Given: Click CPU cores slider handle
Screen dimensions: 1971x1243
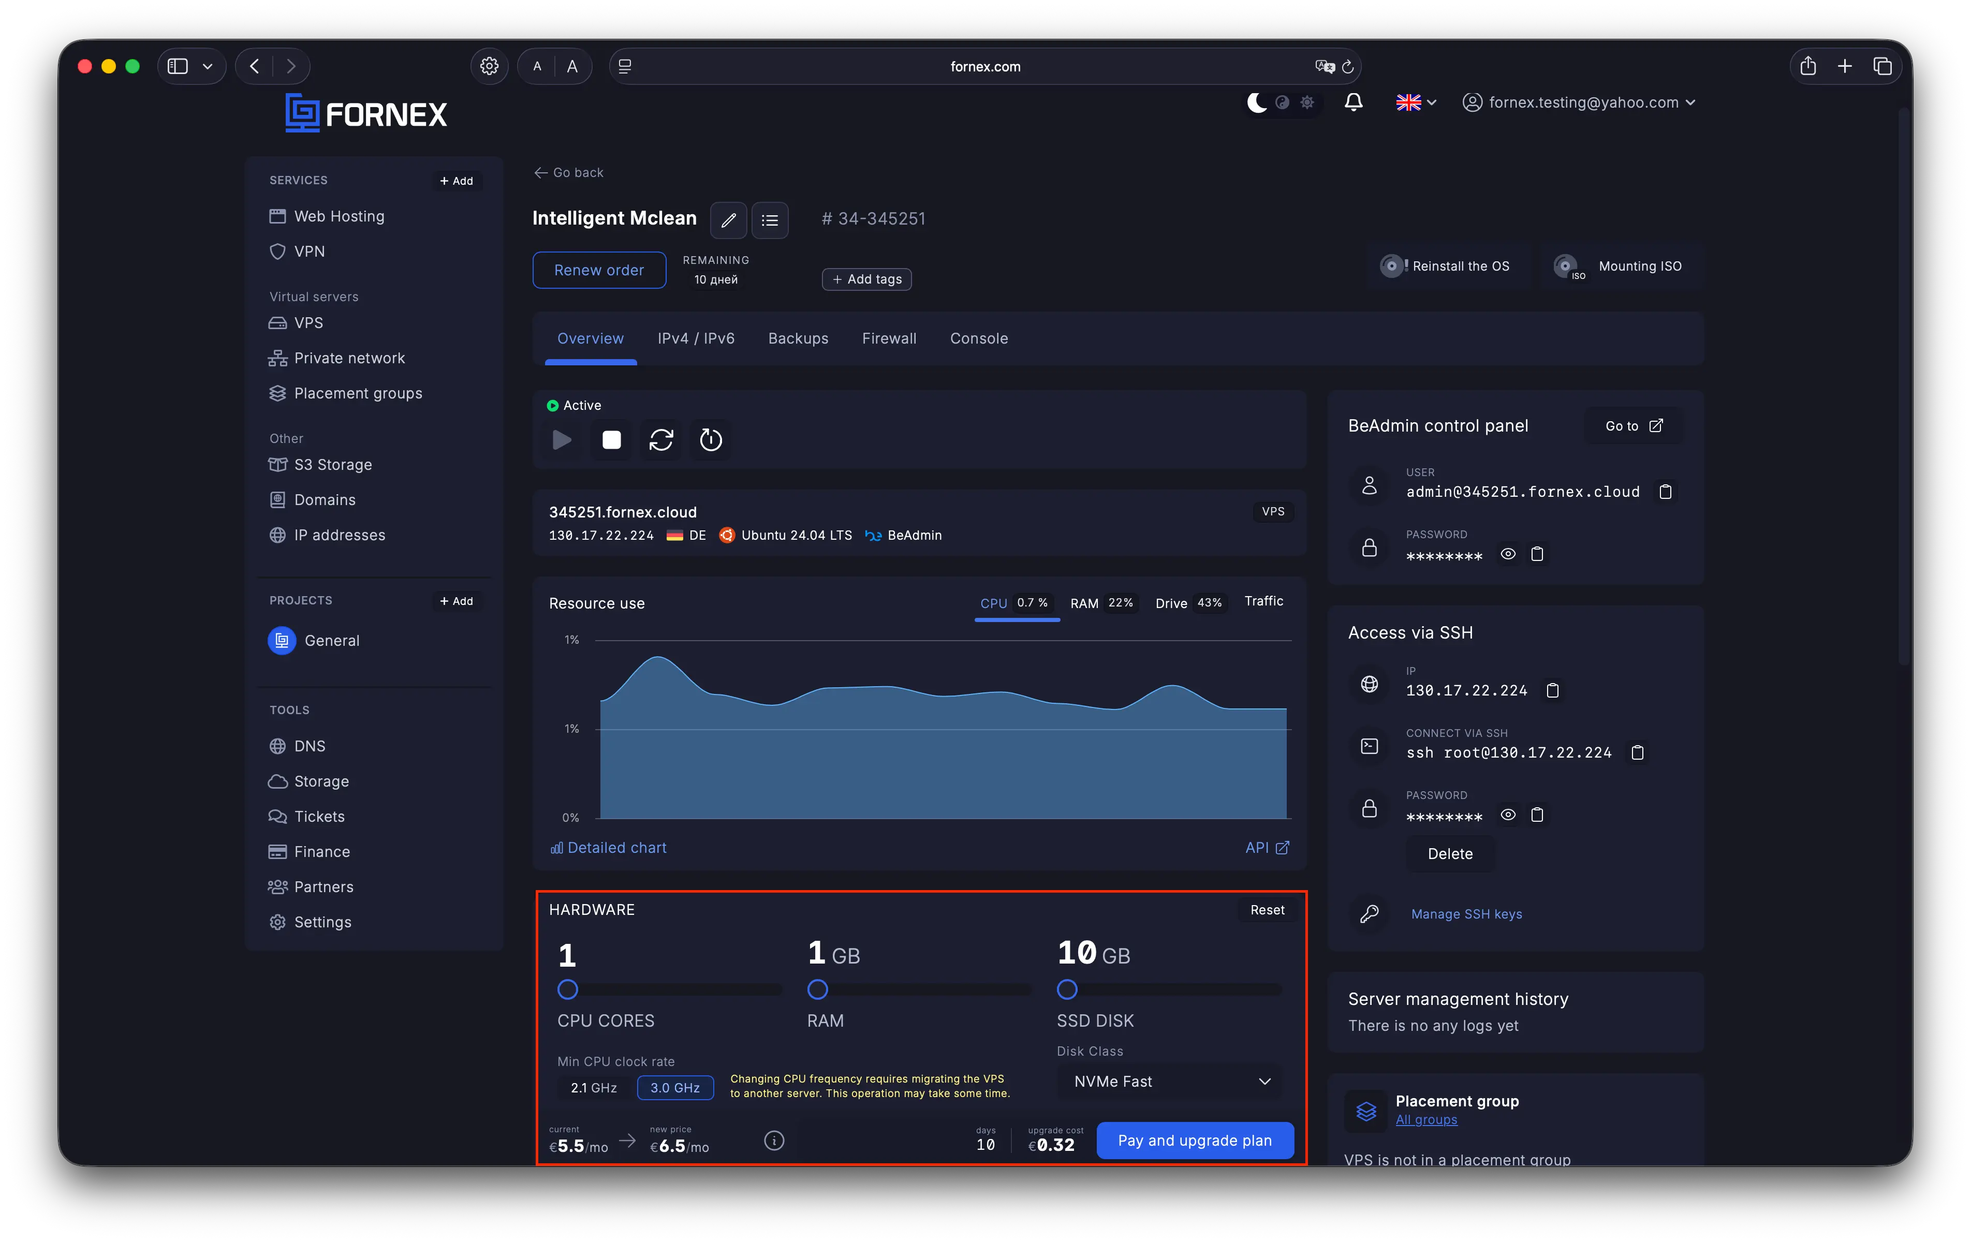Looking at the screenshot, I should (567, 989).
